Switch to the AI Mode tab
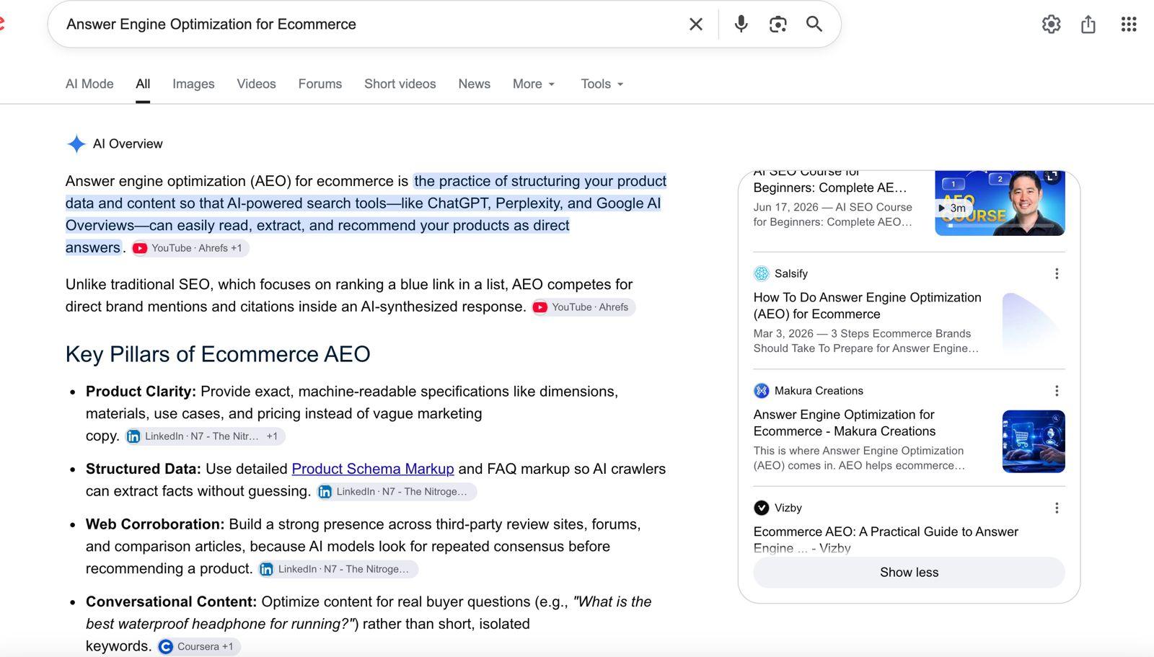The width and height of the screenshot is (1154, 657). click(x=89, y=84)
